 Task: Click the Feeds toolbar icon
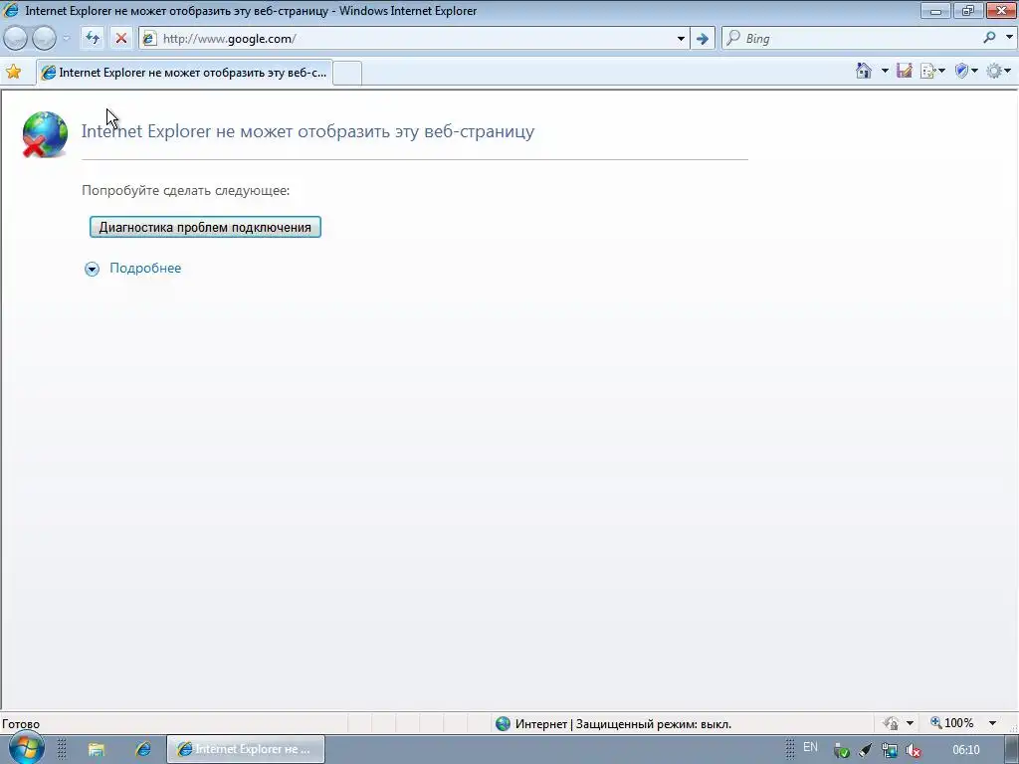[x=904, y=71]
